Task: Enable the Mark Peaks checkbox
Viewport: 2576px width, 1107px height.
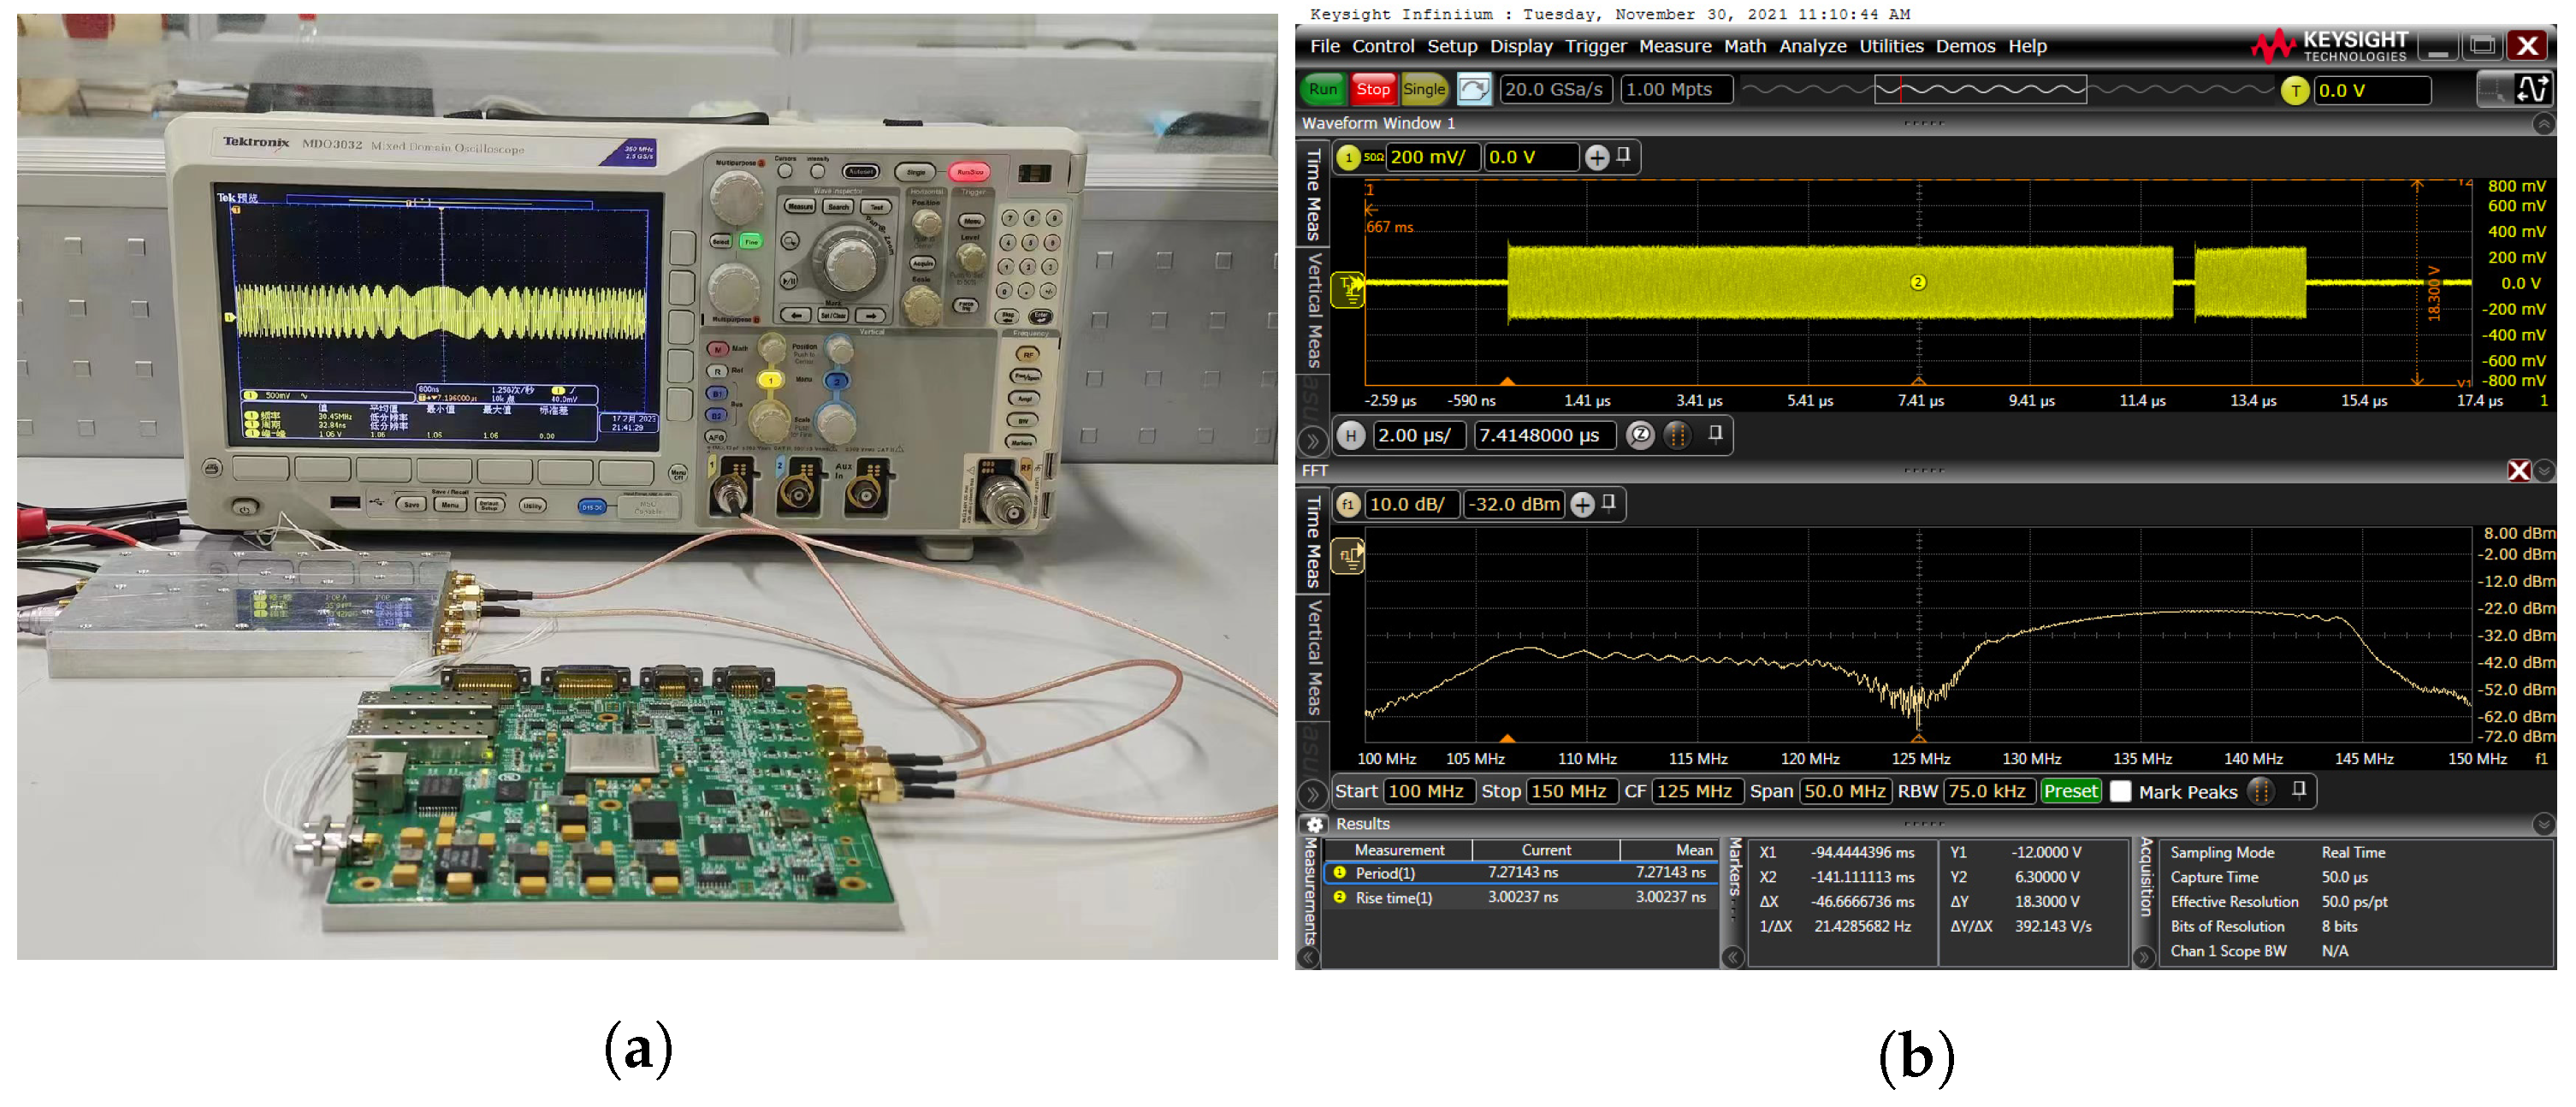Action: [2120, 792]
